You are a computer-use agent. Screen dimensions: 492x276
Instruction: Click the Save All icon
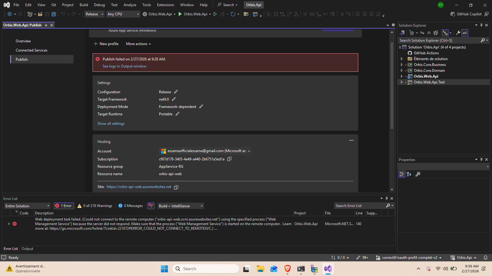tap(54, 14)
